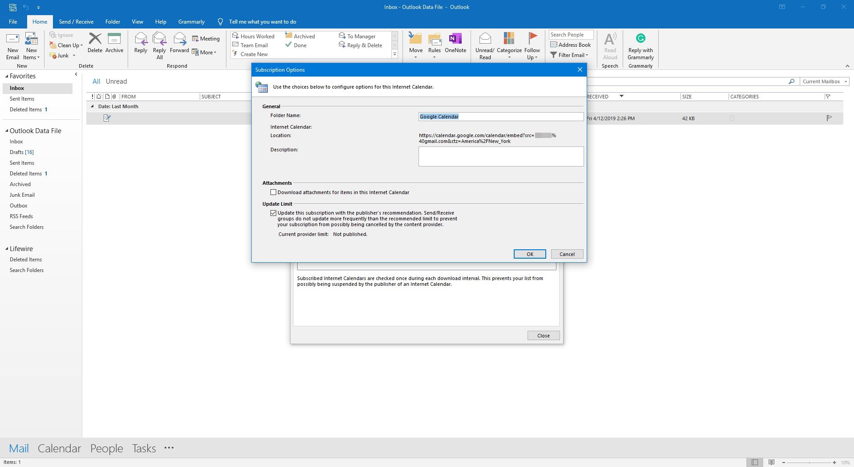Uncheck Update subscription with publisher's recommendation
Screen dimensions: 854x467
tap(274, 213)
